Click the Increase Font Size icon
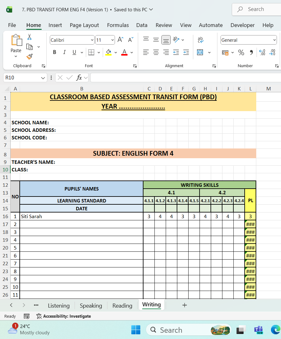Viewport: 281px width, 339px height. (x=121, y=40)
